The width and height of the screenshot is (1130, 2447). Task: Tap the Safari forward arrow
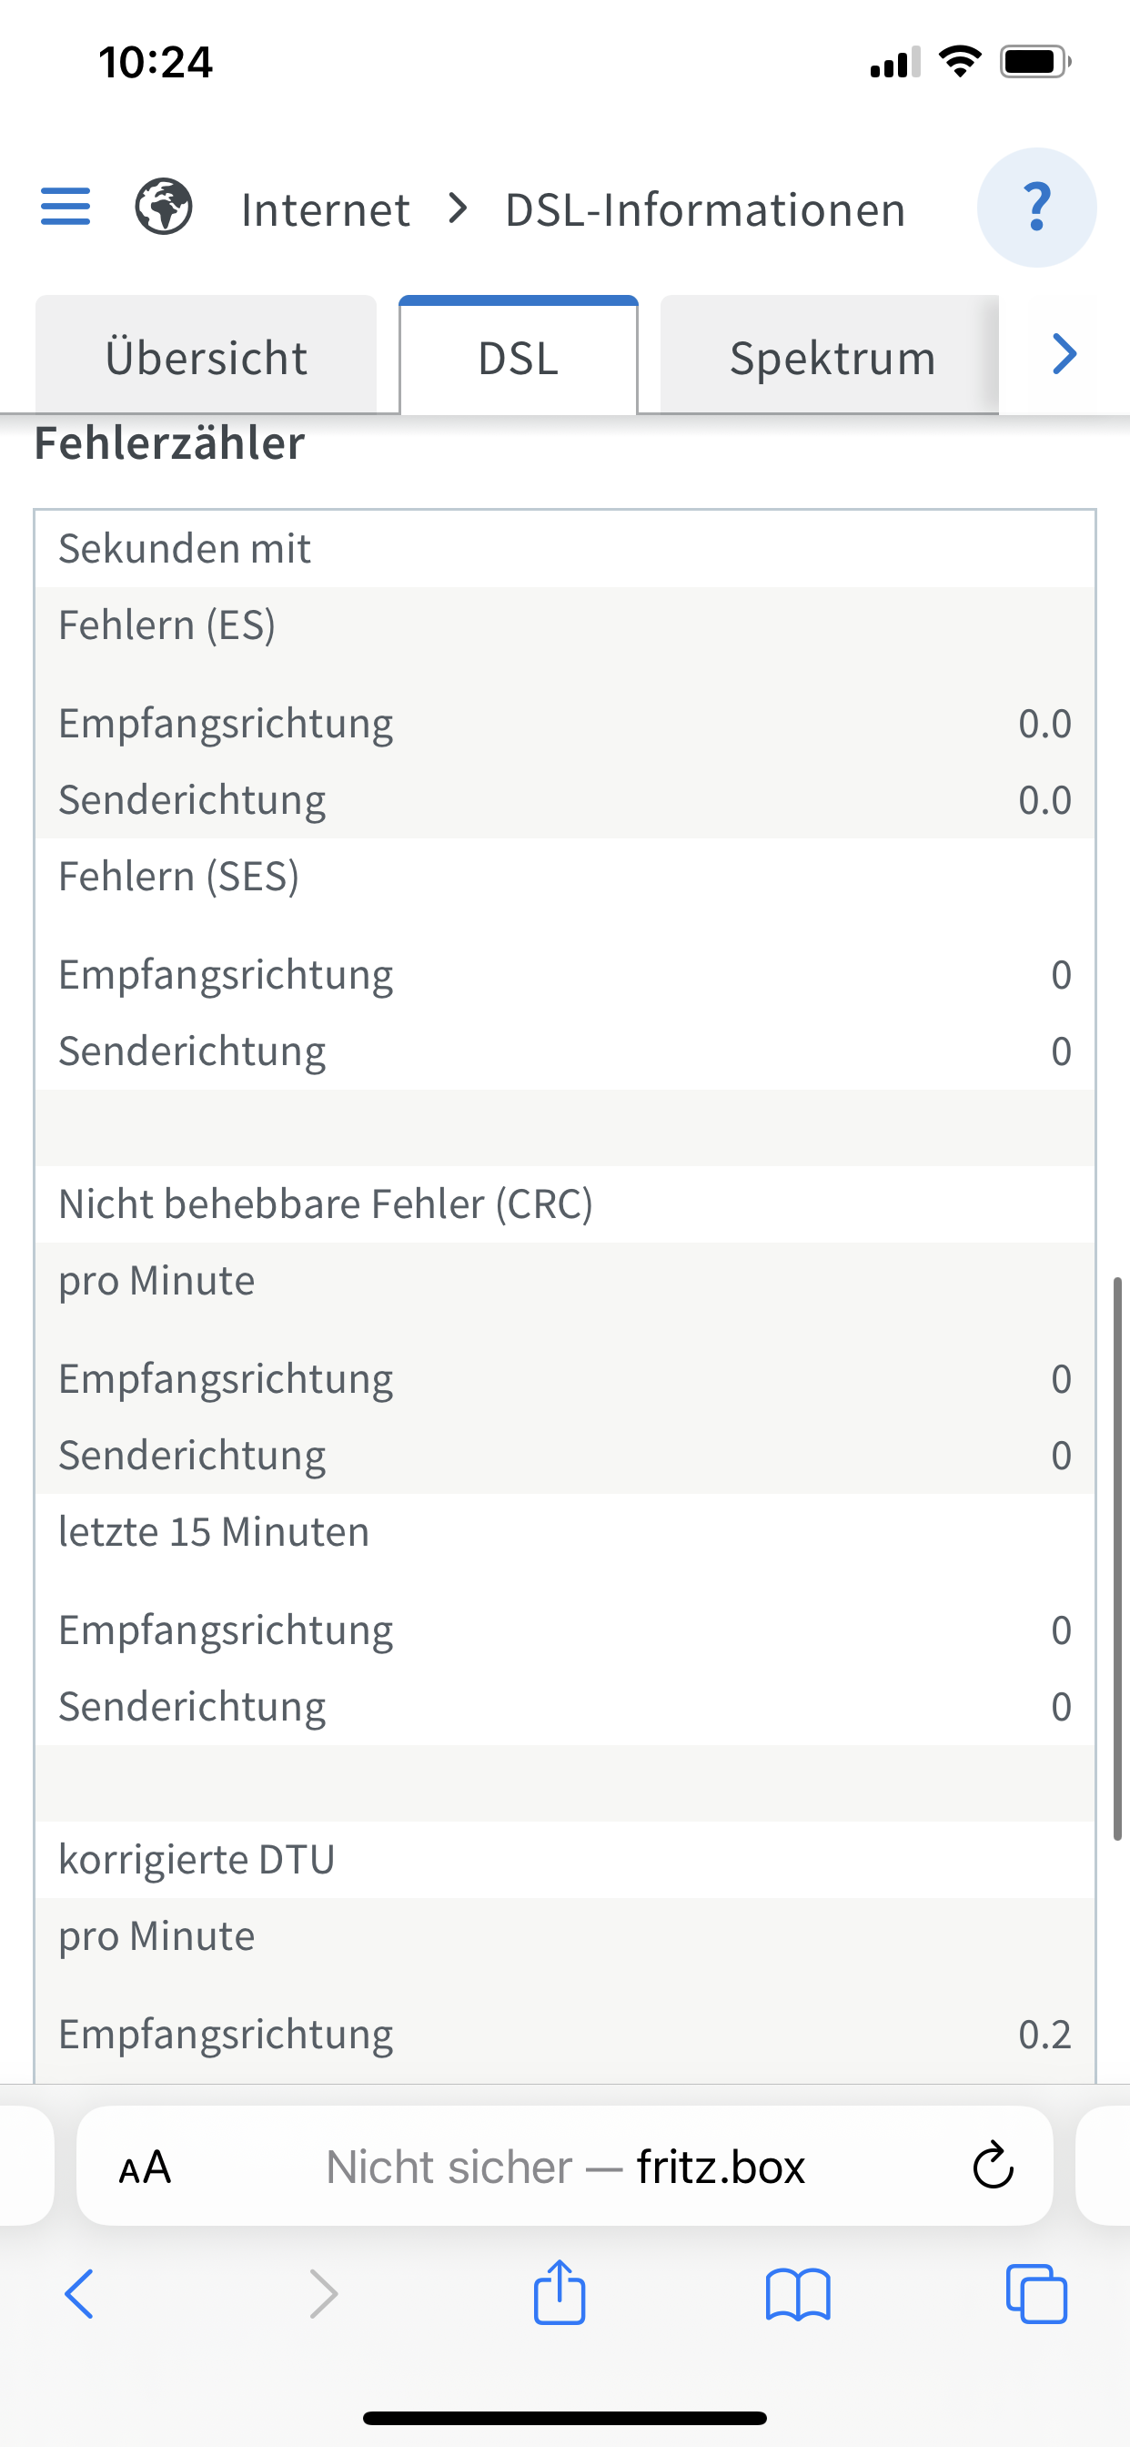pos(323,2295)
